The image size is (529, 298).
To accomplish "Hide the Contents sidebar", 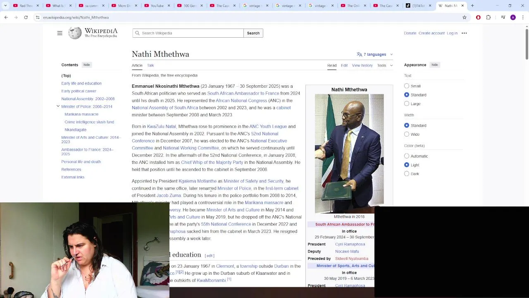I will tap(86, 65).
